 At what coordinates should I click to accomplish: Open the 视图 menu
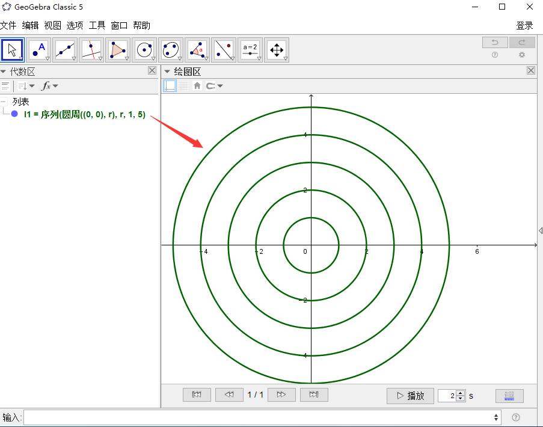53,25
